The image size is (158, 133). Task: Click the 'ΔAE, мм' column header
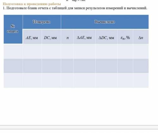pos(85,37)
